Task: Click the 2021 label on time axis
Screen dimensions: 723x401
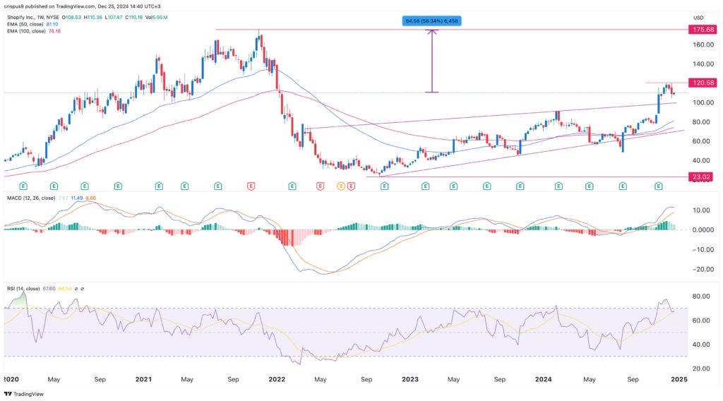Action: point(143,379)
